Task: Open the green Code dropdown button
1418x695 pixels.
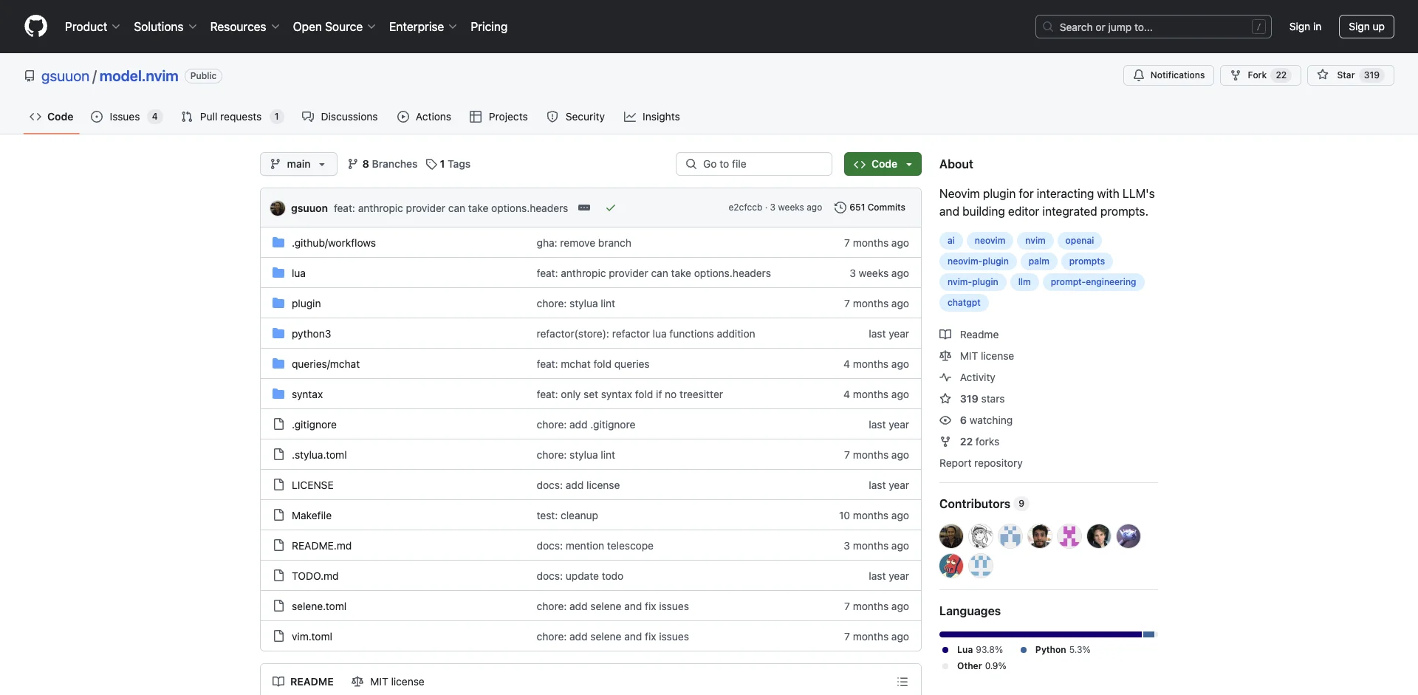Action: pyautogui.click(x=883, y=164)
